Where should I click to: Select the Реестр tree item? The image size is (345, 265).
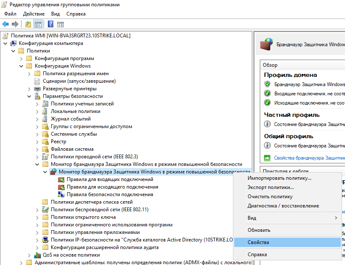pyautogui.click(x=58, y=142)
